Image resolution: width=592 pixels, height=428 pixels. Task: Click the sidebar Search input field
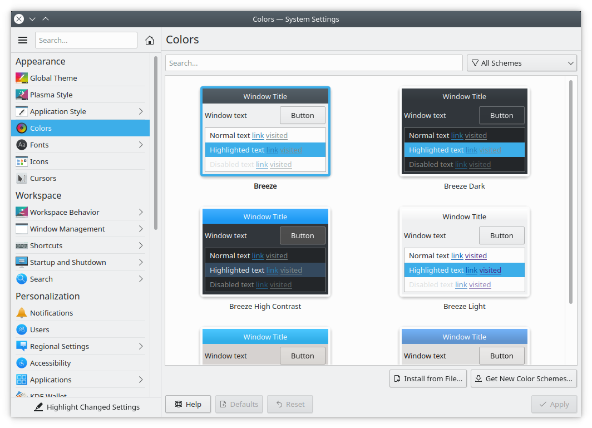coord(86,40)
